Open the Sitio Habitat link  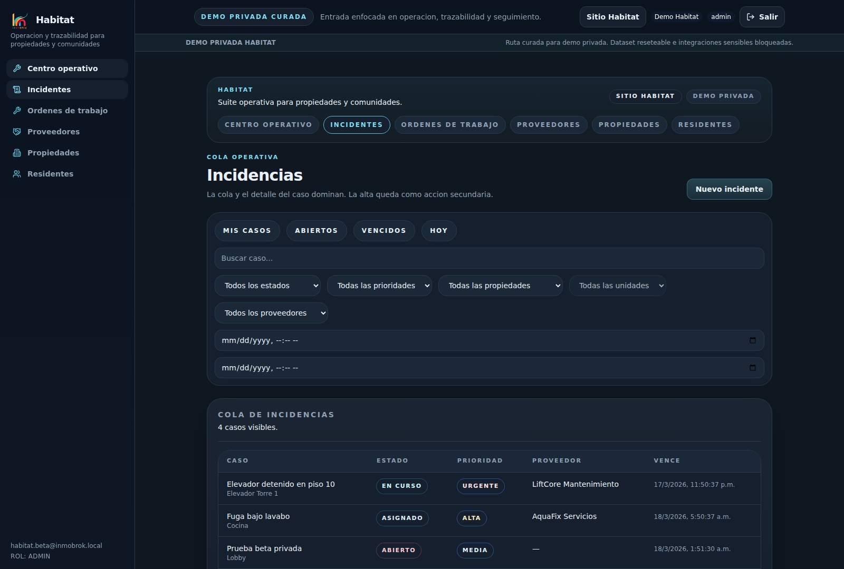coord(612,16)
